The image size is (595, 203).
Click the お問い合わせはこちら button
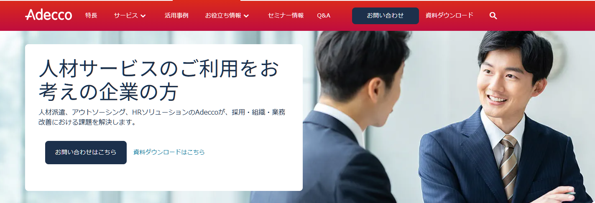click(x=86, y=153)
